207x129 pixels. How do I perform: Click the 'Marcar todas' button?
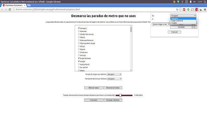tap(93, 88)
